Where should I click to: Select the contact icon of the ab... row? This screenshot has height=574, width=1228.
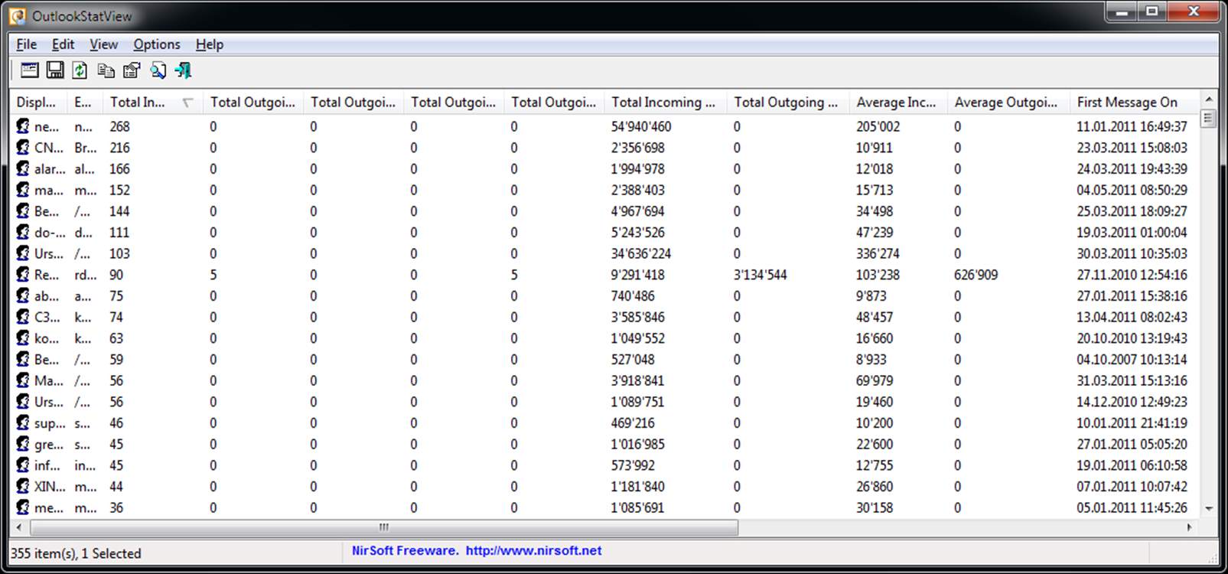(x=23, y=295)
